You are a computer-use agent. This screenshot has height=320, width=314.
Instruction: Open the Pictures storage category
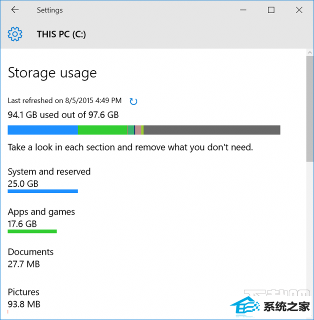coord(24,298)
